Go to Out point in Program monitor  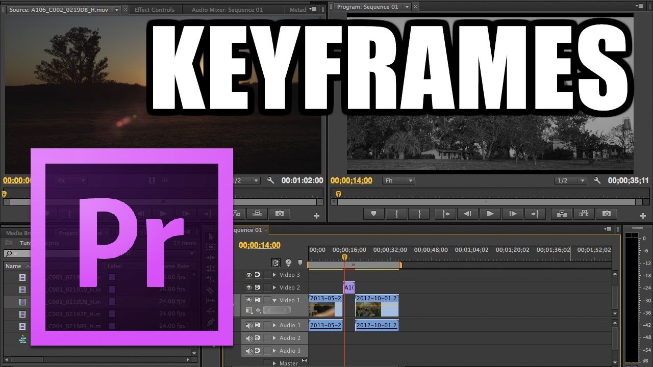pyautogui.click(x=535, y=214)
